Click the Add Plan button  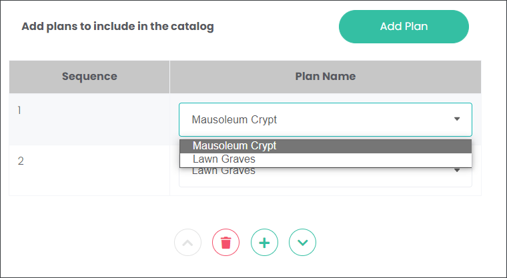[404, 27]
